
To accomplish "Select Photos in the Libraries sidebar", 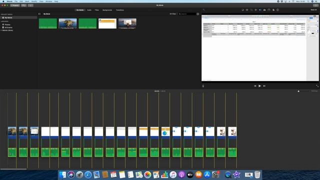I will (7, 24).
